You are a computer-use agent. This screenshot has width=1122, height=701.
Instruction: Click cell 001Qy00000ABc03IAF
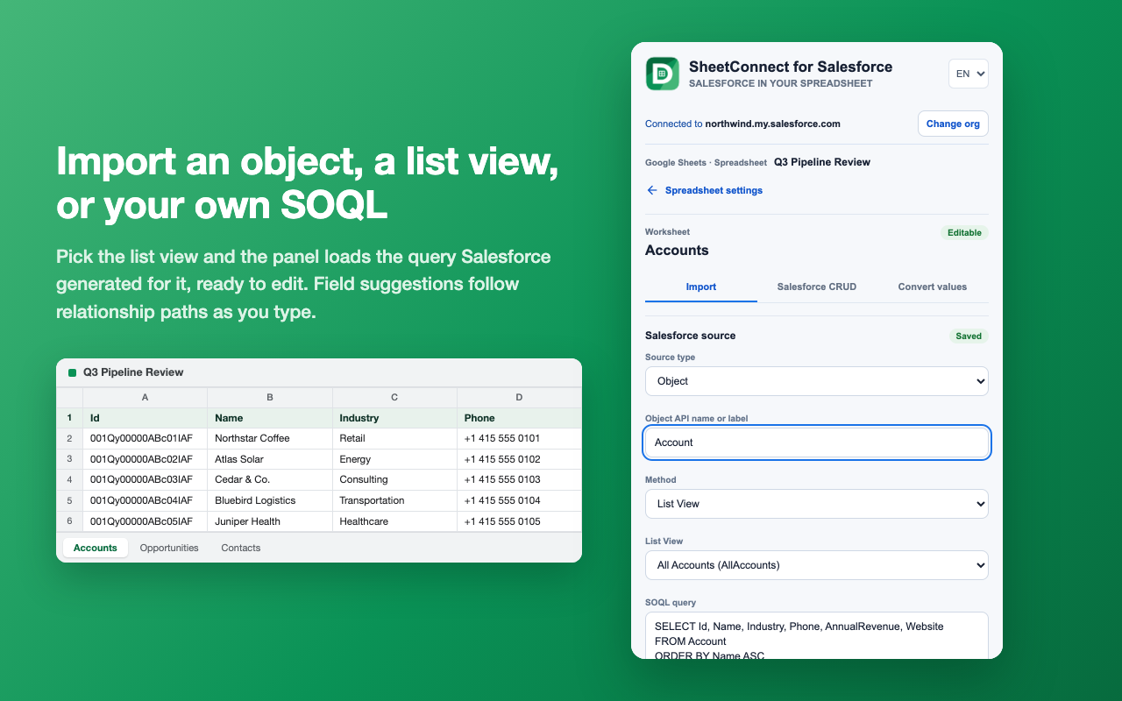(x=146, y=479)
